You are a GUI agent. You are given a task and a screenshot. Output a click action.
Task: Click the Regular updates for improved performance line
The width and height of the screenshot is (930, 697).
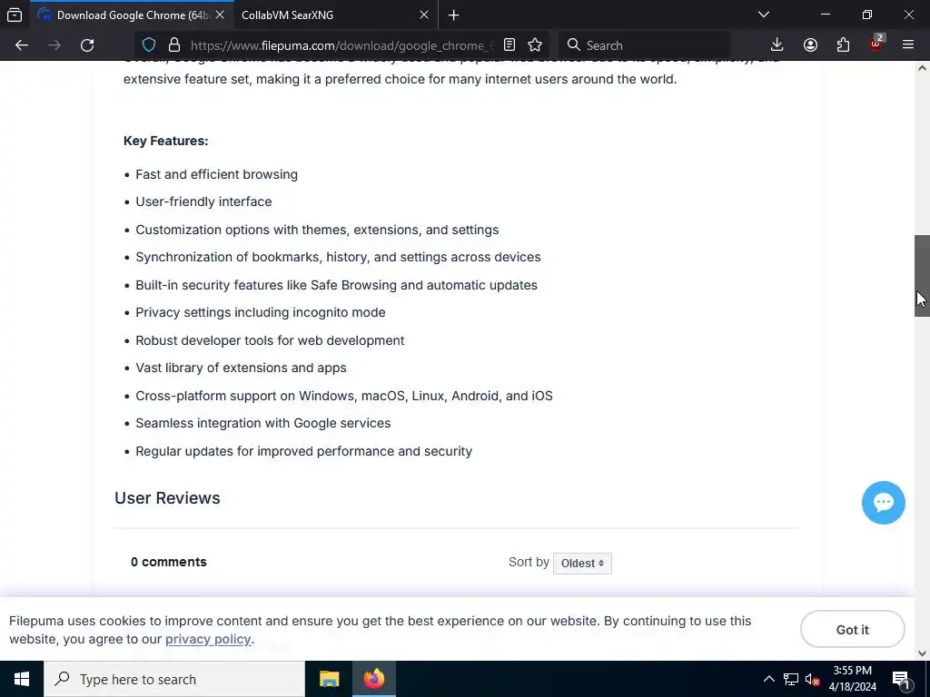303,451
